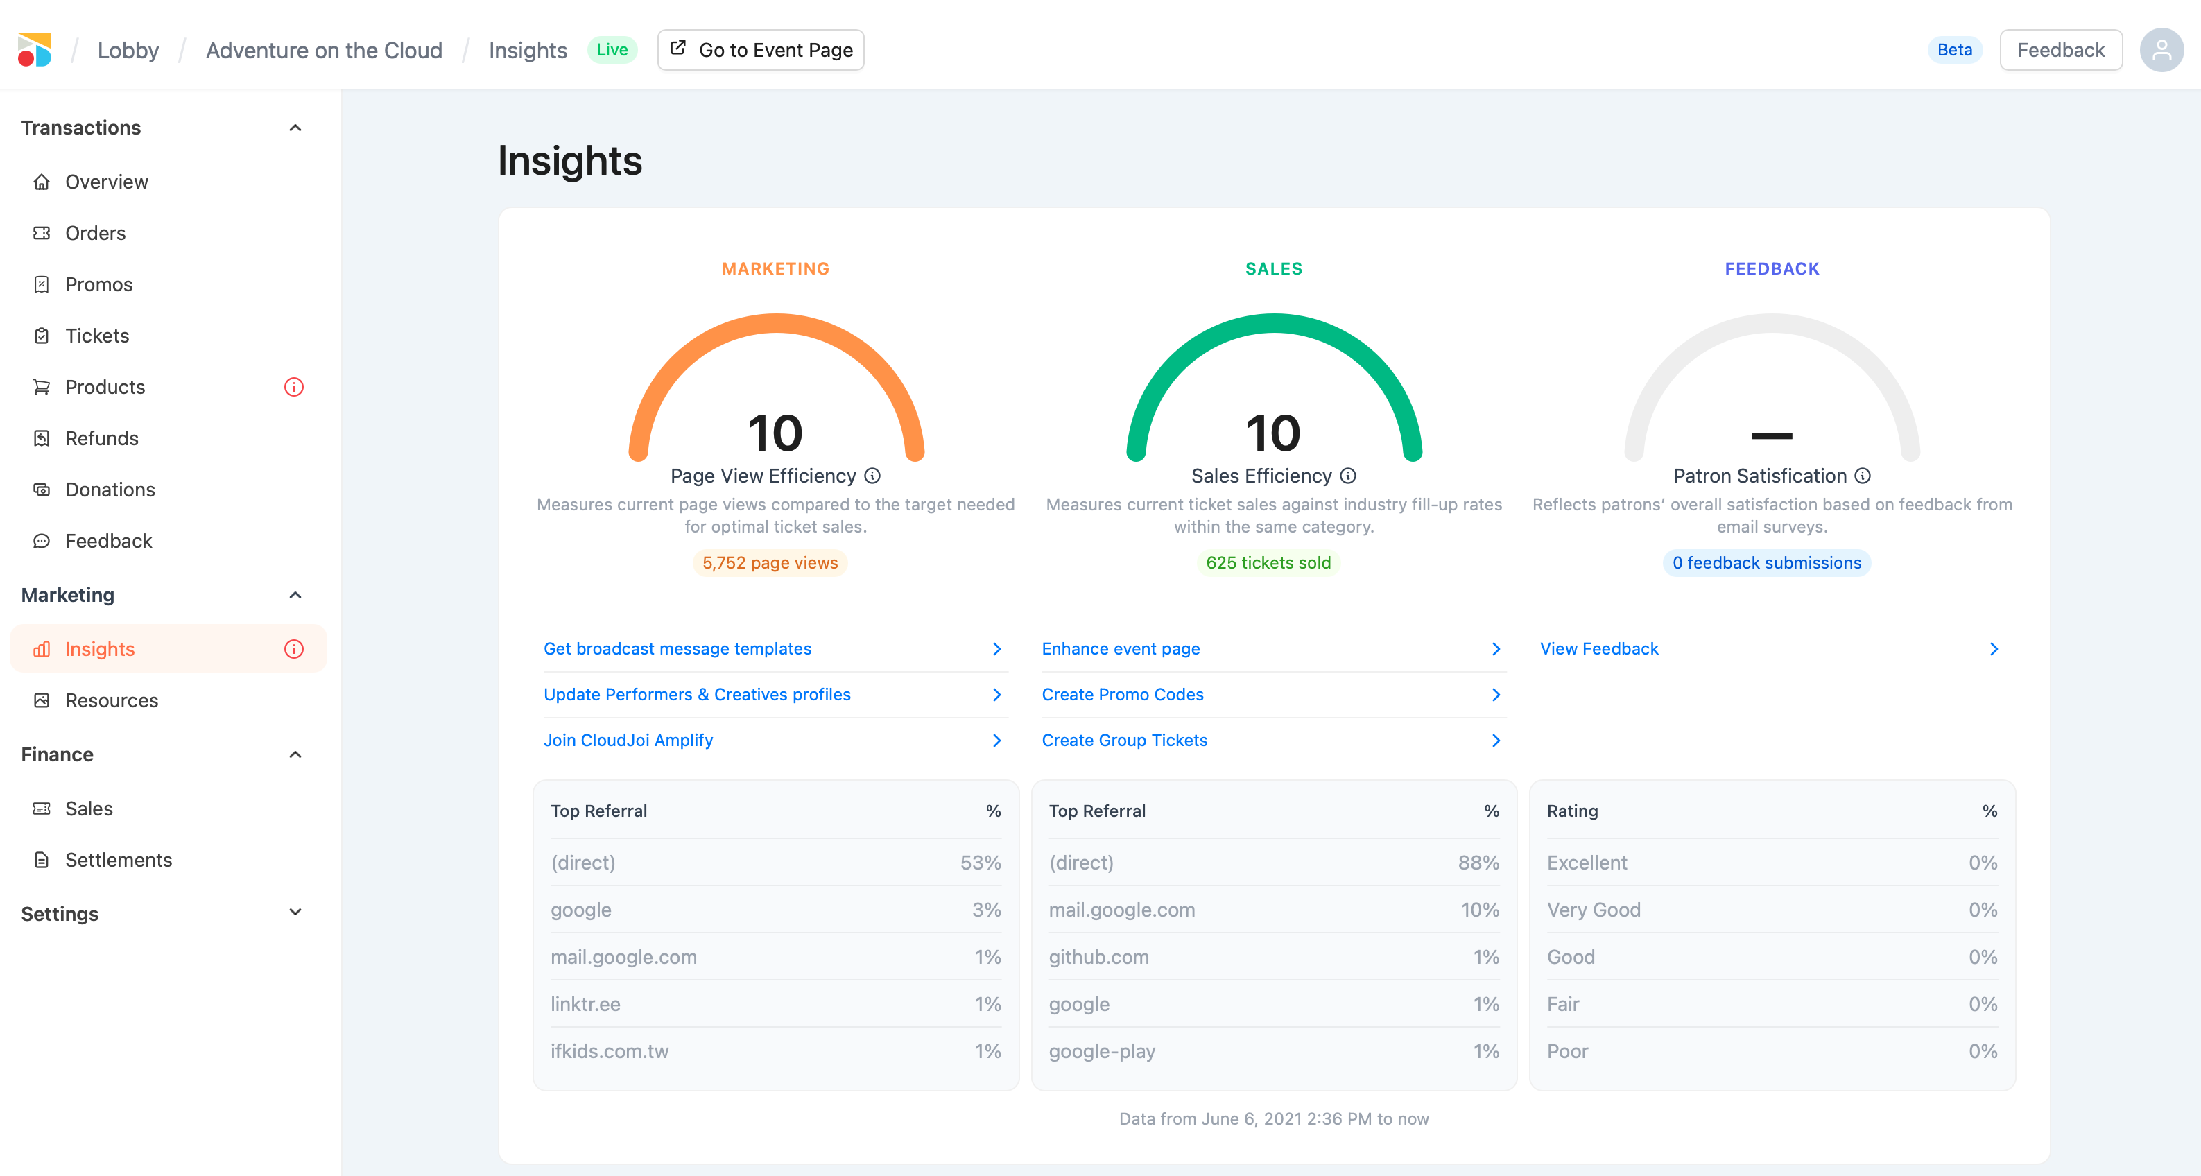The image size is (2201, 1176).
Task: Open Create Promo Codes link
Action: click(1122, 694)
